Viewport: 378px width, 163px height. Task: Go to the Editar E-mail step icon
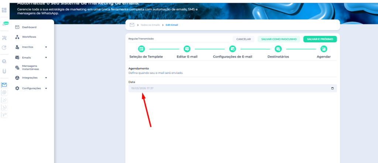coord(187,49)
